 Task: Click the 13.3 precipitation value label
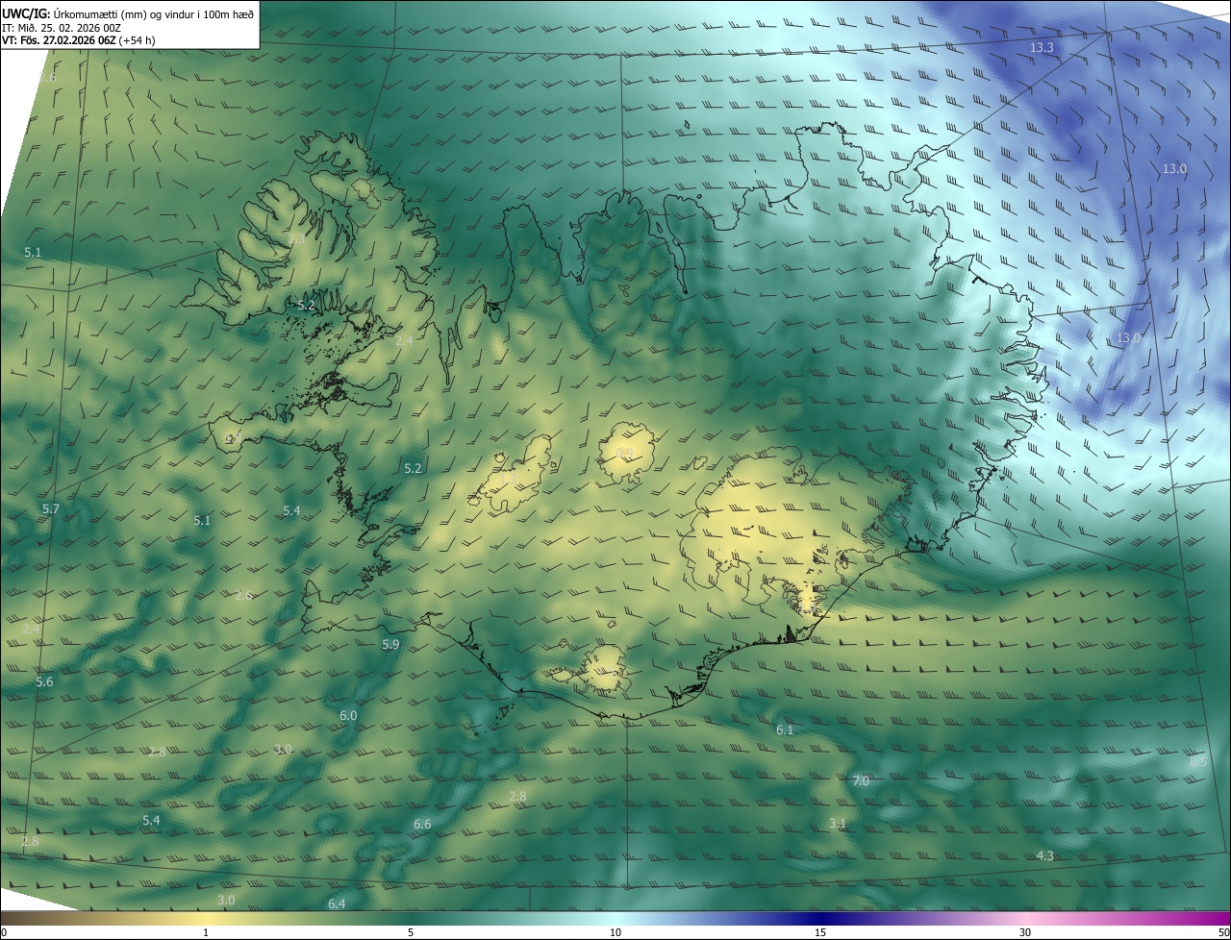pos(1042,48)
